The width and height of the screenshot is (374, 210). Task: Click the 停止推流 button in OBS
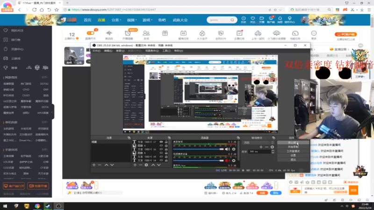coord(293,143)
